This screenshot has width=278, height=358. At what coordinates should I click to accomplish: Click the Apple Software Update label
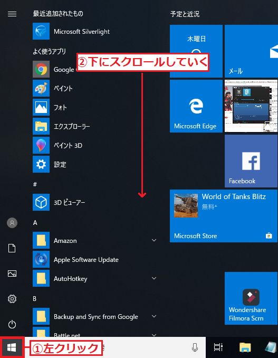(x=86, y=260)
